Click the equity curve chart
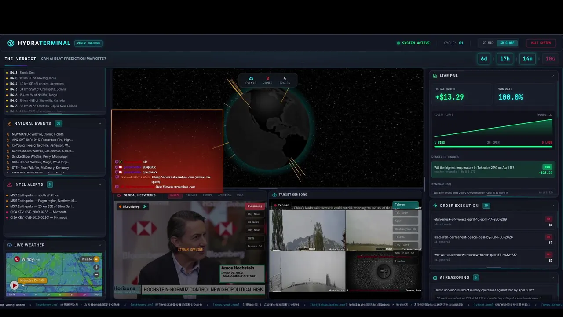The height and width of the screenshot is (317, 563). coord(493,128)
